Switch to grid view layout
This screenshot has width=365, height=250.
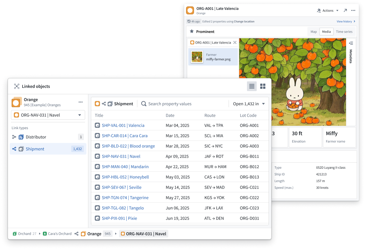coord(263,86)
